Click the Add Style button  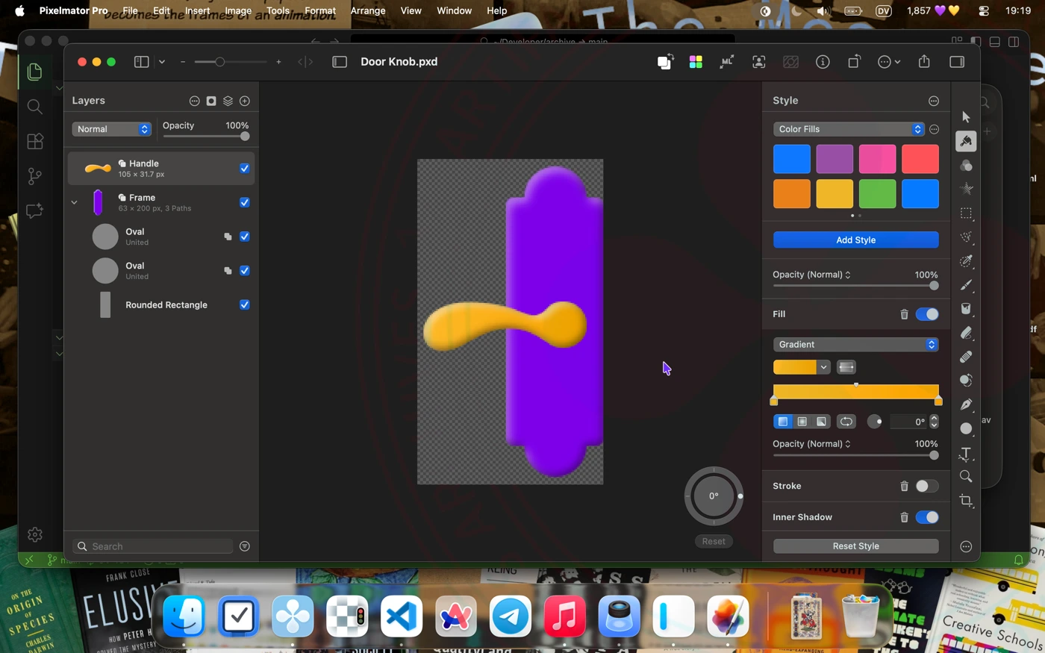click(x=855, y=240)
